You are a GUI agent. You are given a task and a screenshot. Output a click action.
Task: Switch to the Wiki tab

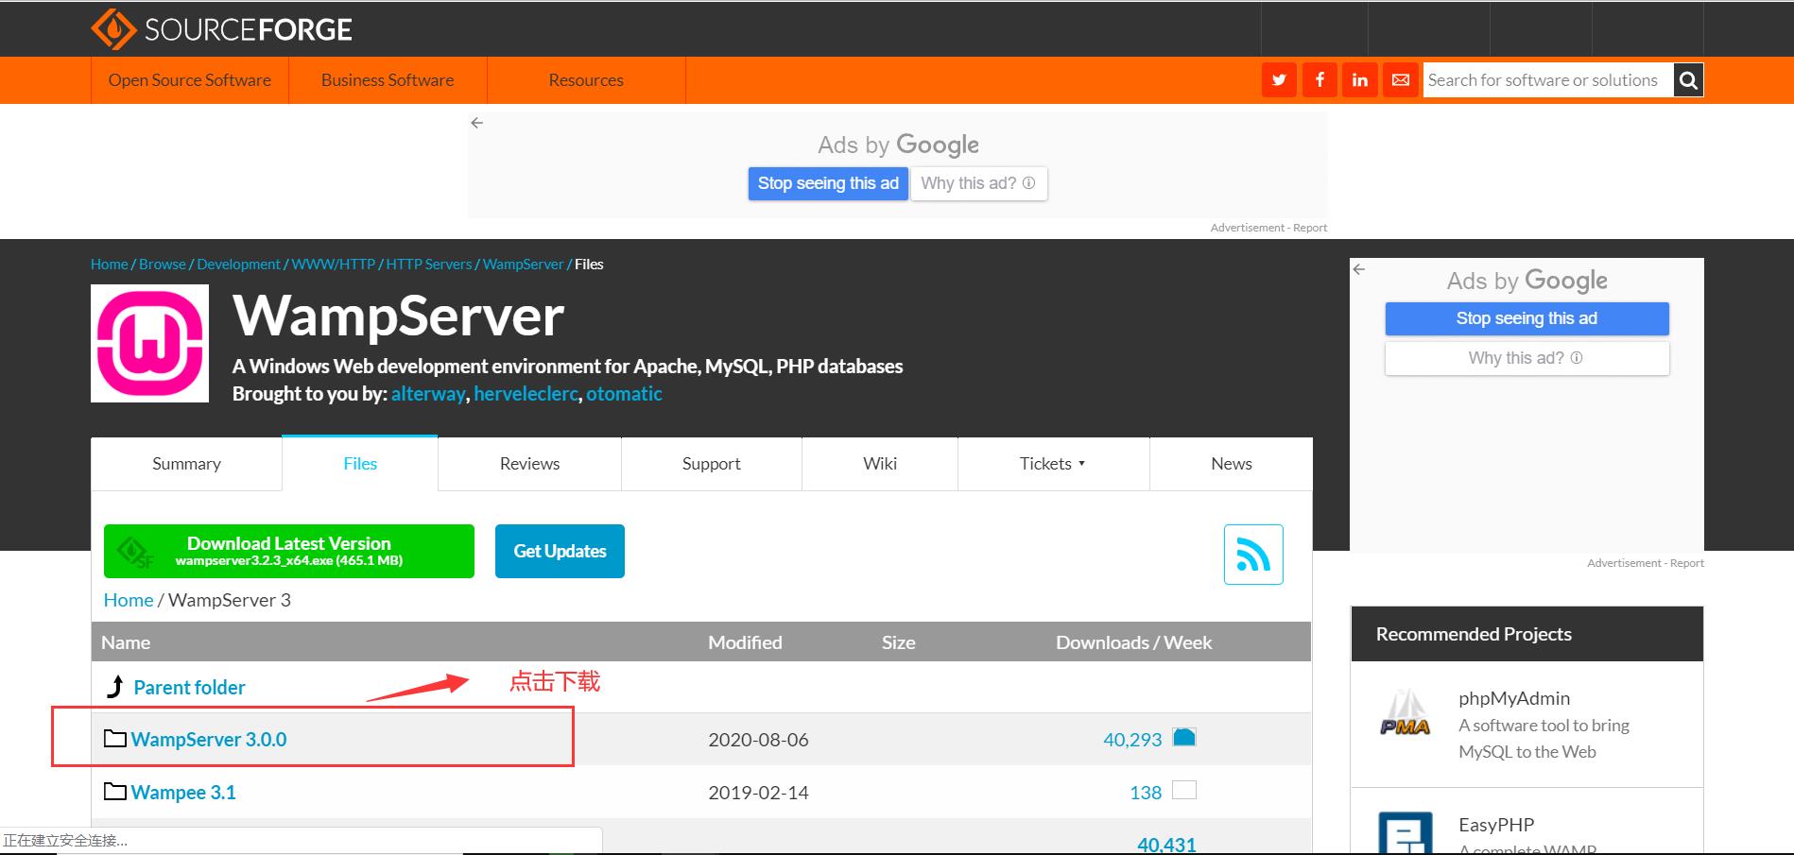coord(880,464)
